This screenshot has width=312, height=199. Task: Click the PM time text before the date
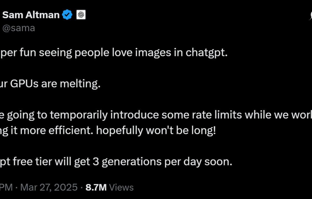[6, 187]
